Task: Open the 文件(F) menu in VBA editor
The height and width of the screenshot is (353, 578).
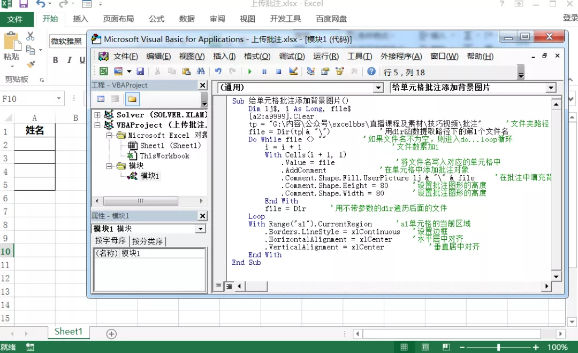Action: click(125, 56)
